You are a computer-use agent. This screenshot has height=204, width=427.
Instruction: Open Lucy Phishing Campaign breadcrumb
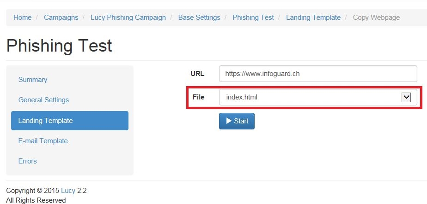(128, 17)
